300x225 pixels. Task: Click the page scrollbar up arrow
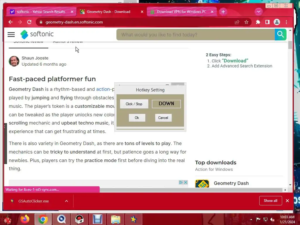pos(290,30)
